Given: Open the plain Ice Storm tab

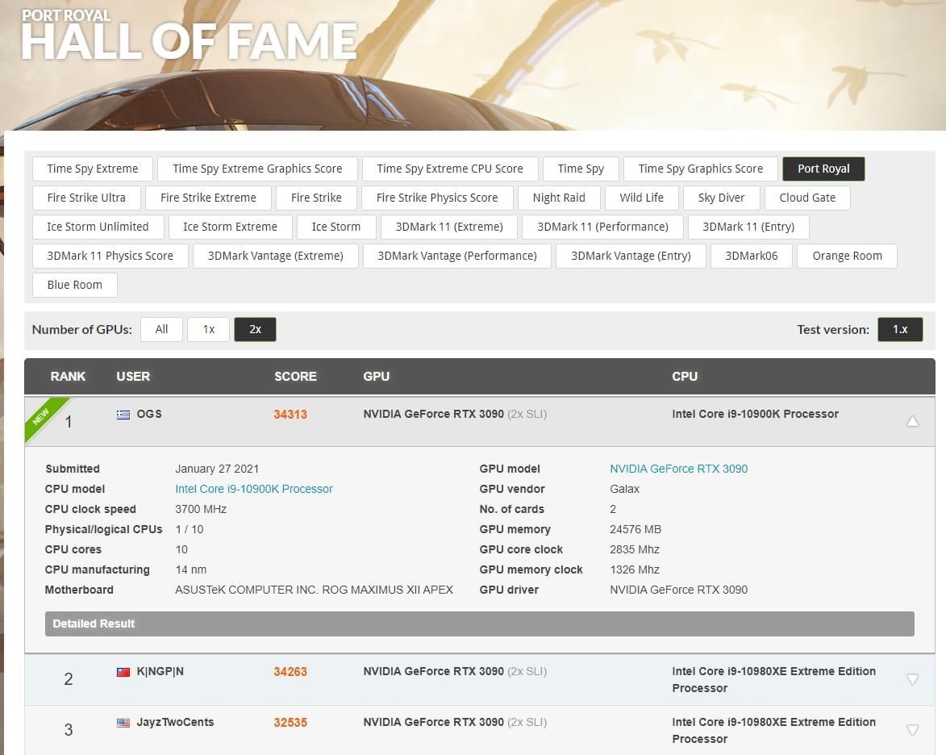Looking at the screenshot, I should click(x=336, y=227).
